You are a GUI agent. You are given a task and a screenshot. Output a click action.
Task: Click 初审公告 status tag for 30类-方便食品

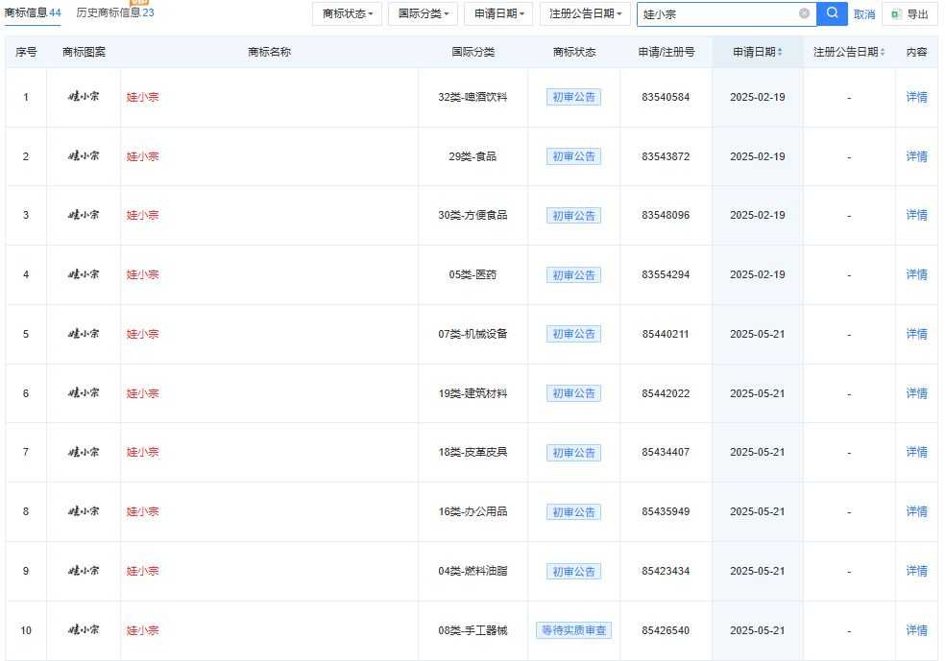[573, 216]
